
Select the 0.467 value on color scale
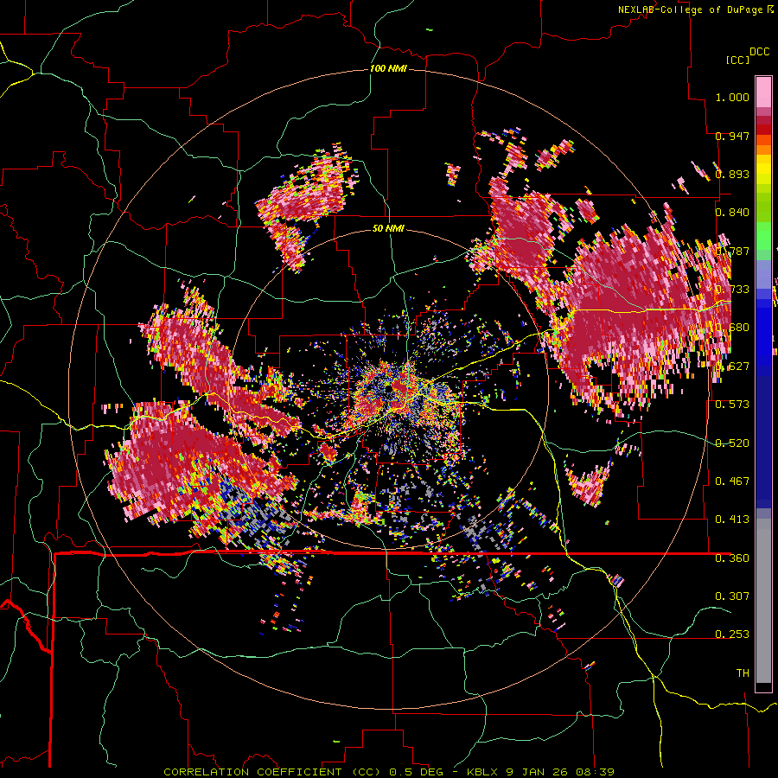click(732, 481)
